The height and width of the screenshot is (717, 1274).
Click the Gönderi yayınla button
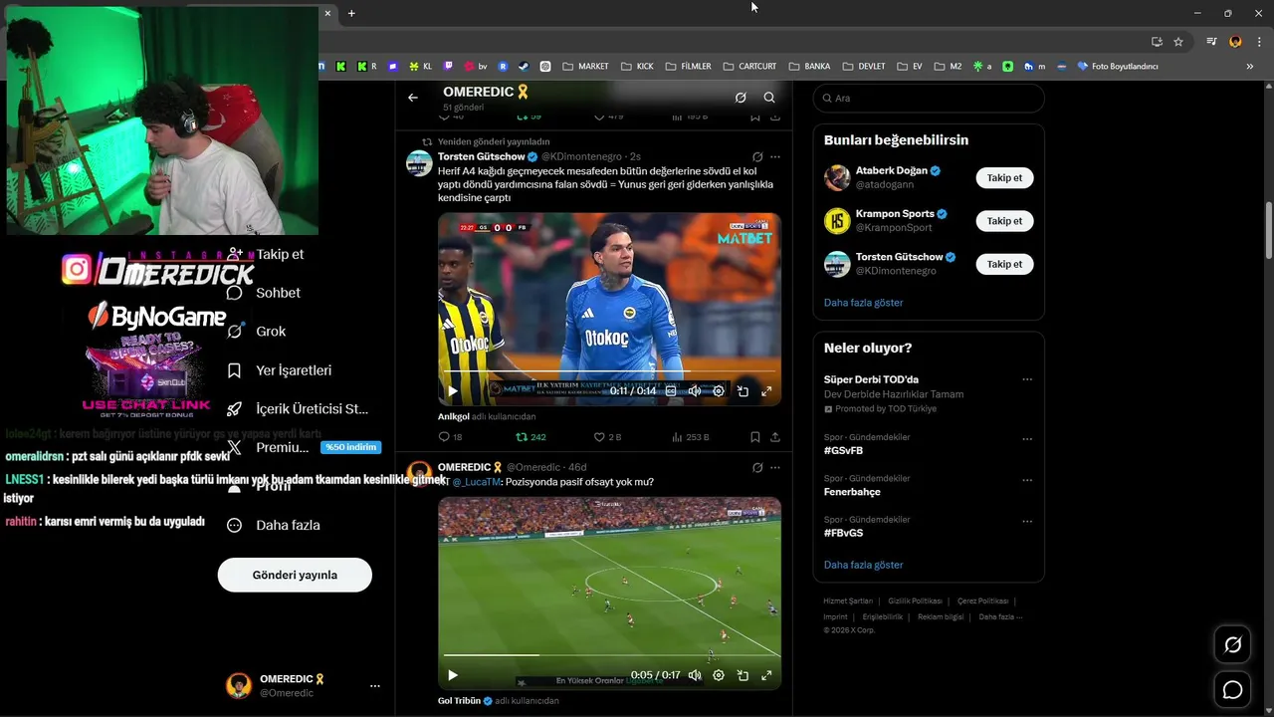[295, 575]
